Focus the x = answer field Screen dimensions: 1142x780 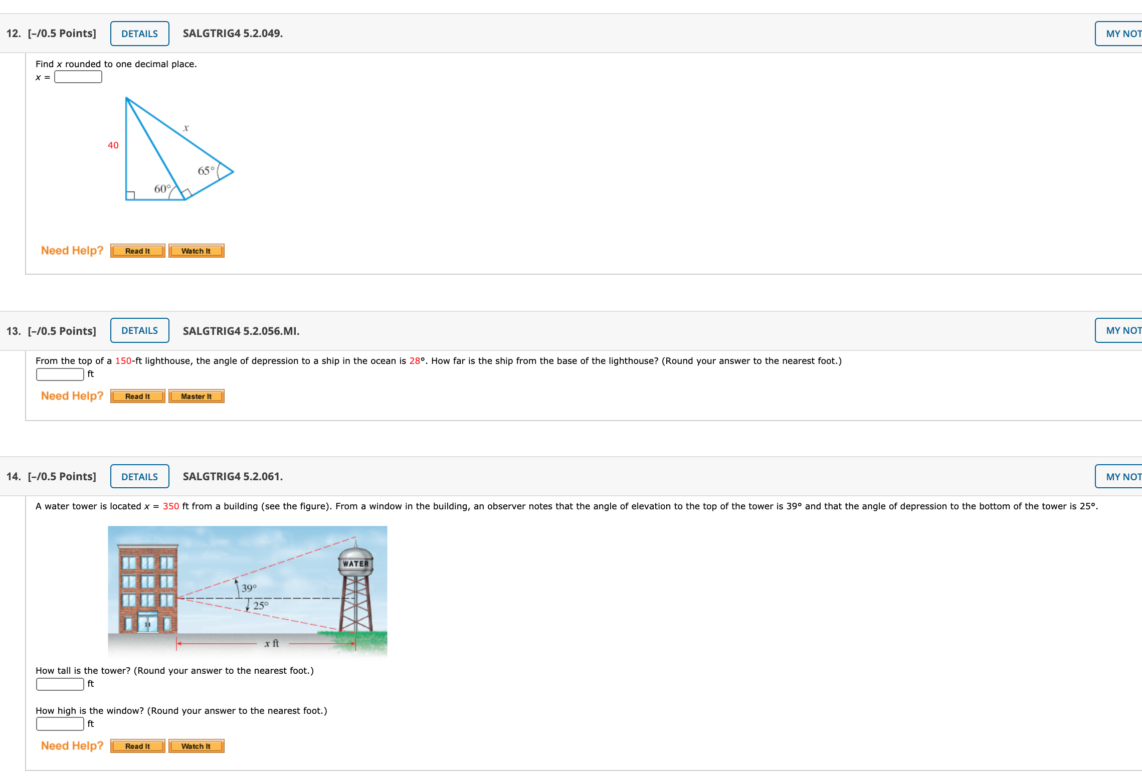(x=78, y=77)
